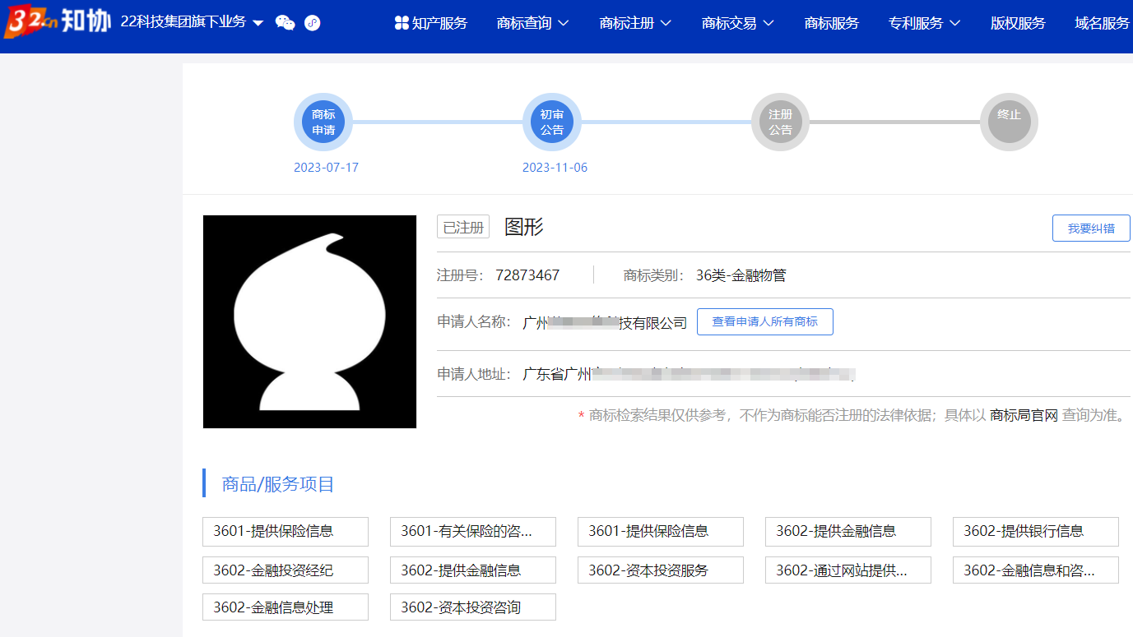Click the trademark name 图形
Screen dimensions: 1133x637
524,227
